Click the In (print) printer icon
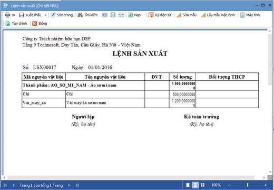The image size is (274, 190). (7, 15)
